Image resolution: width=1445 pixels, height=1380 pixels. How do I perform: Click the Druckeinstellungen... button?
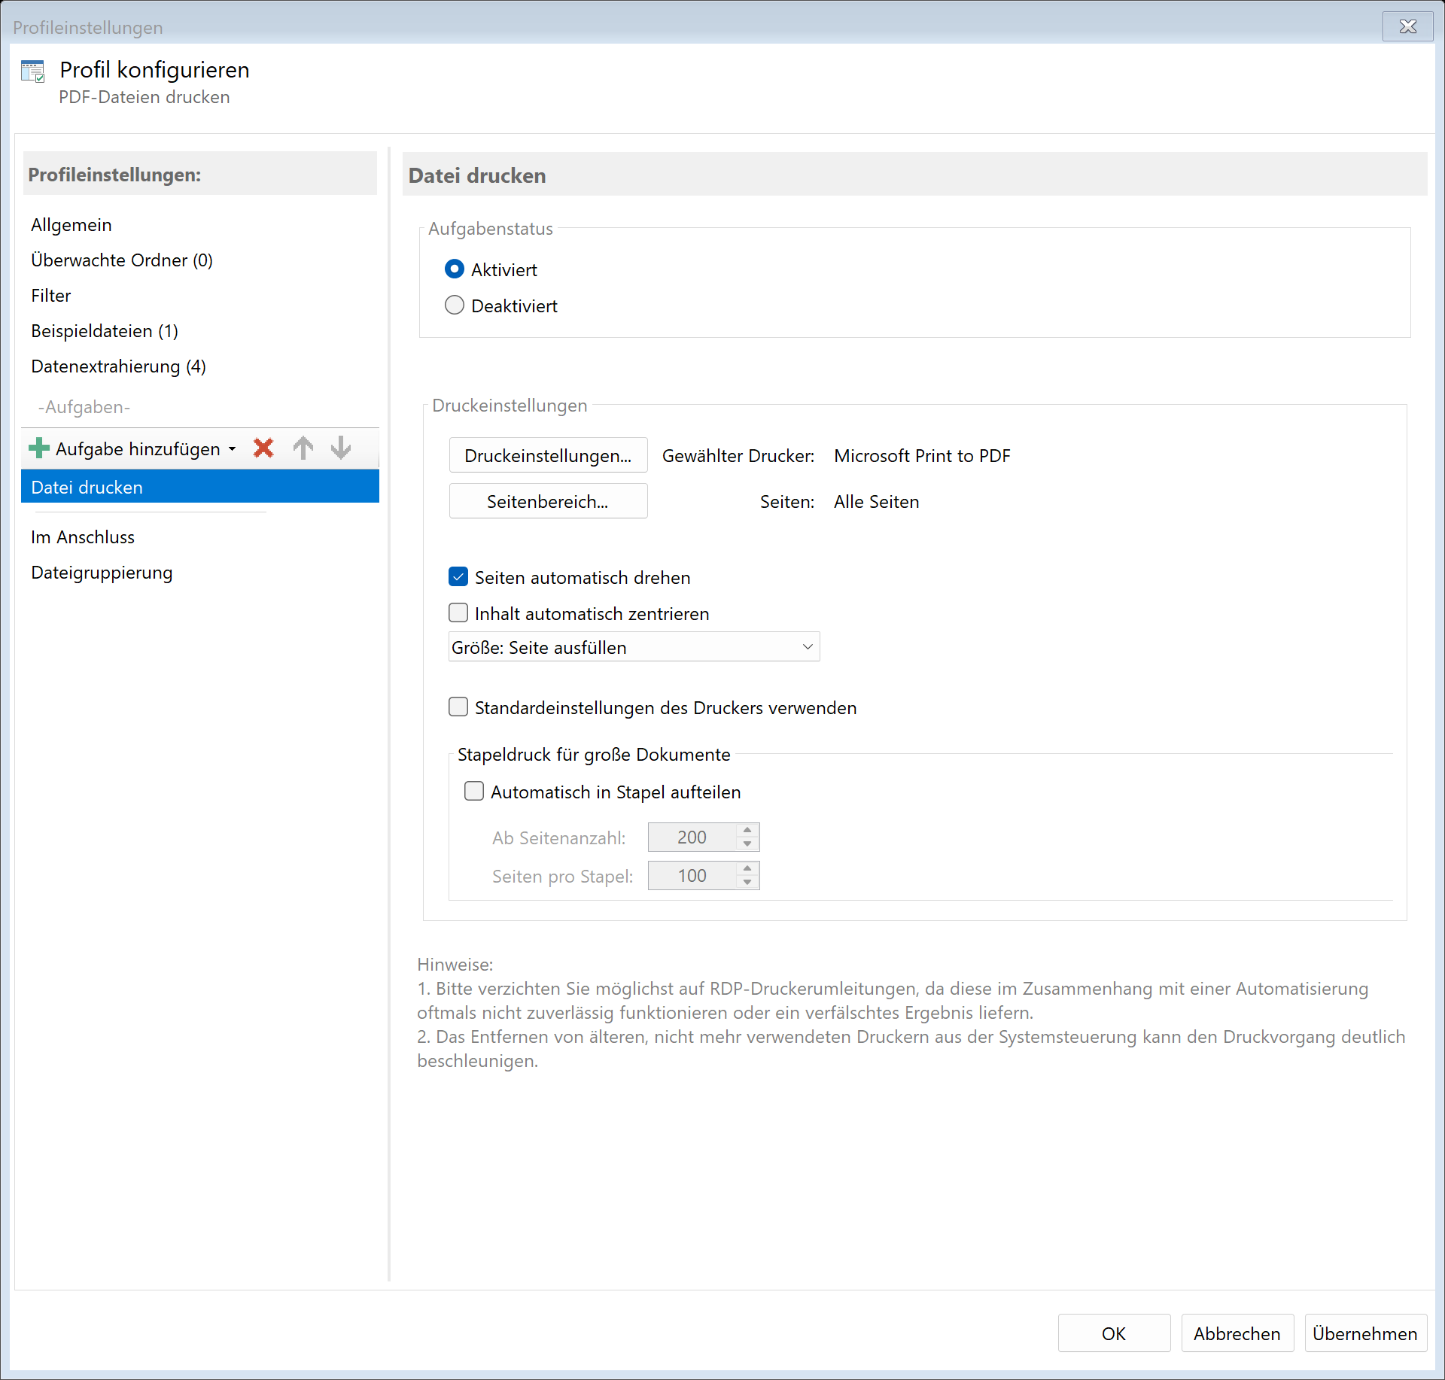pos(548,456)
